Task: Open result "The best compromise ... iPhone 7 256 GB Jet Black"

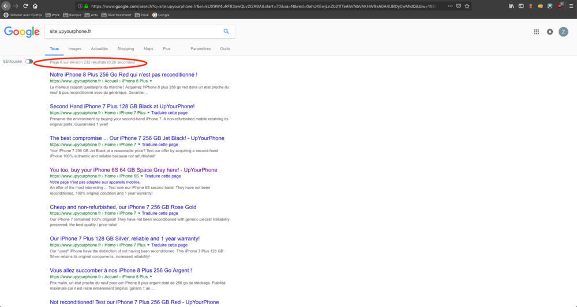Action: click(x=137, y=138)
